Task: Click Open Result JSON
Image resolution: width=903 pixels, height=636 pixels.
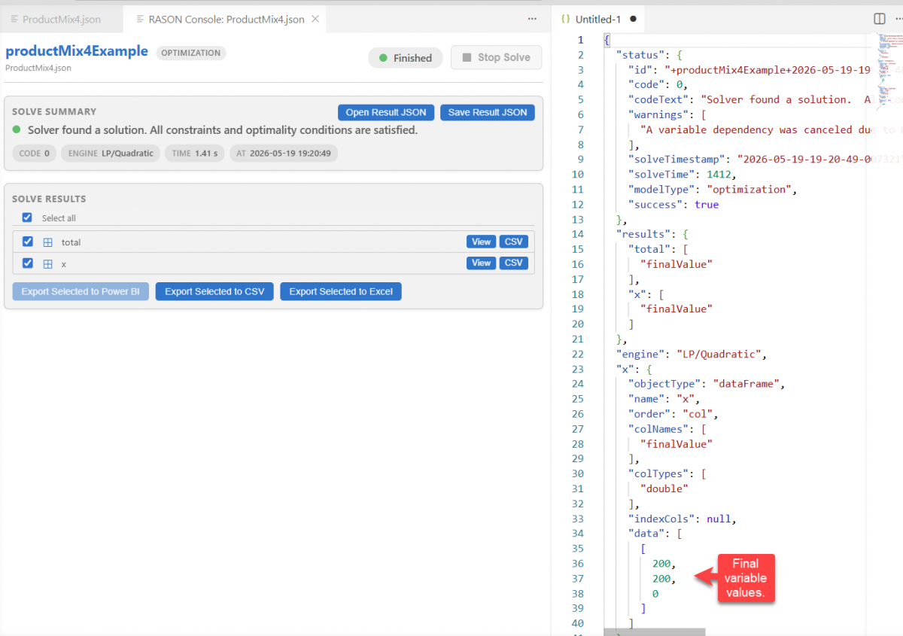Action: click(386, 112)
